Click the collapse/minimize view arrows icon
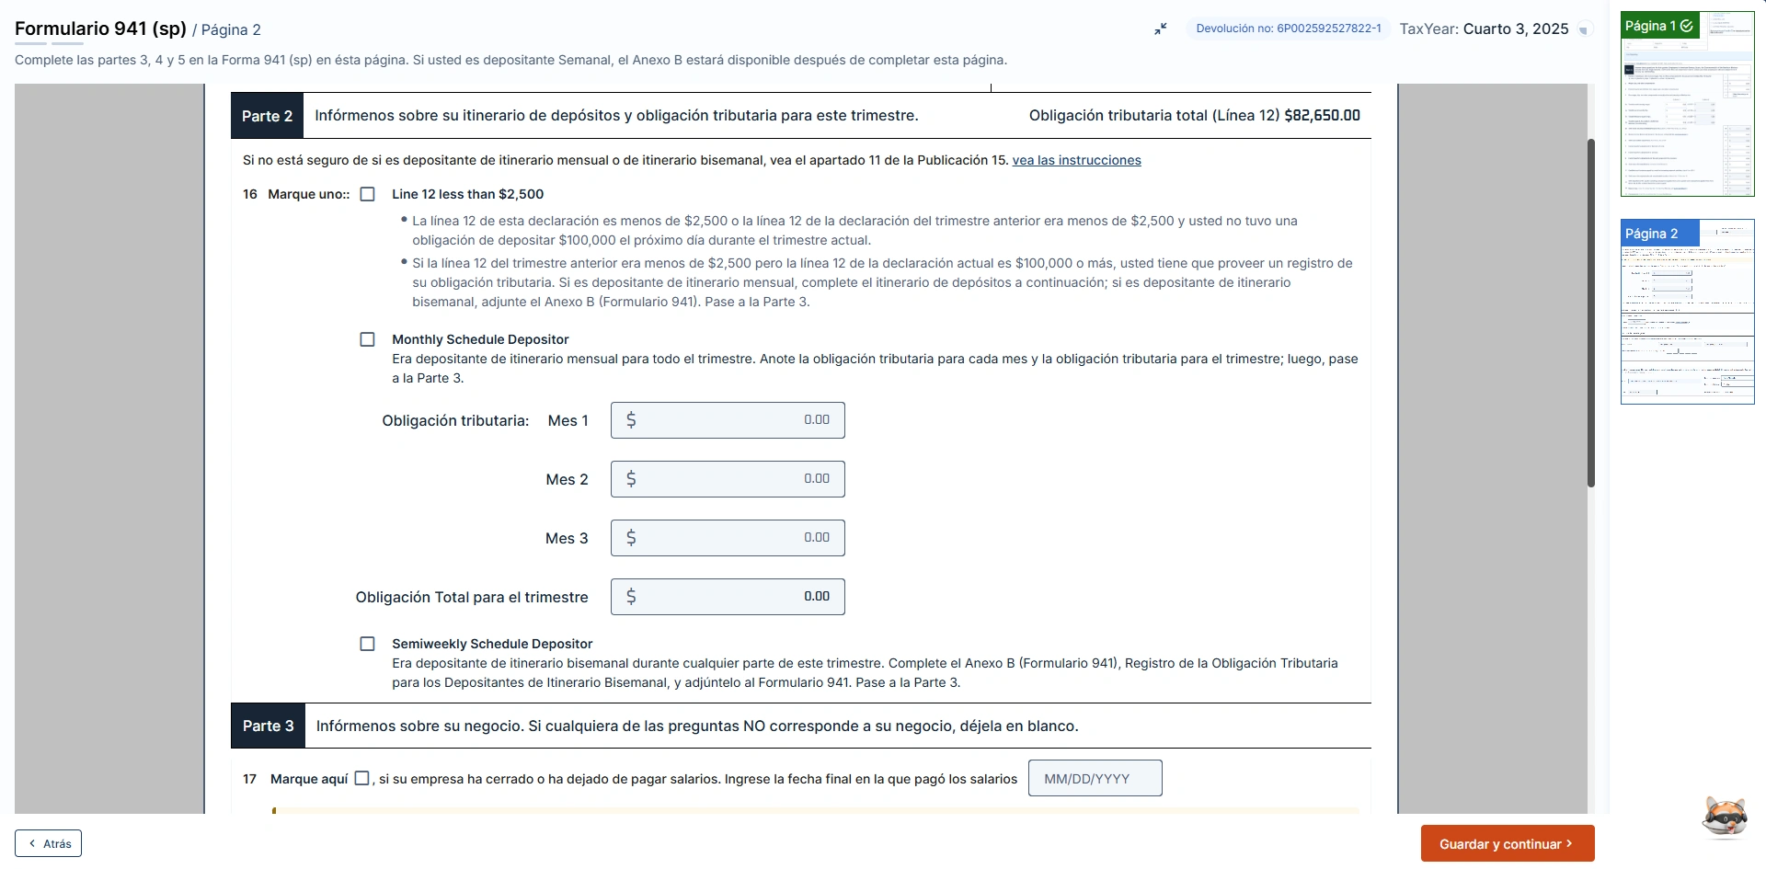 click(1161, 29)
